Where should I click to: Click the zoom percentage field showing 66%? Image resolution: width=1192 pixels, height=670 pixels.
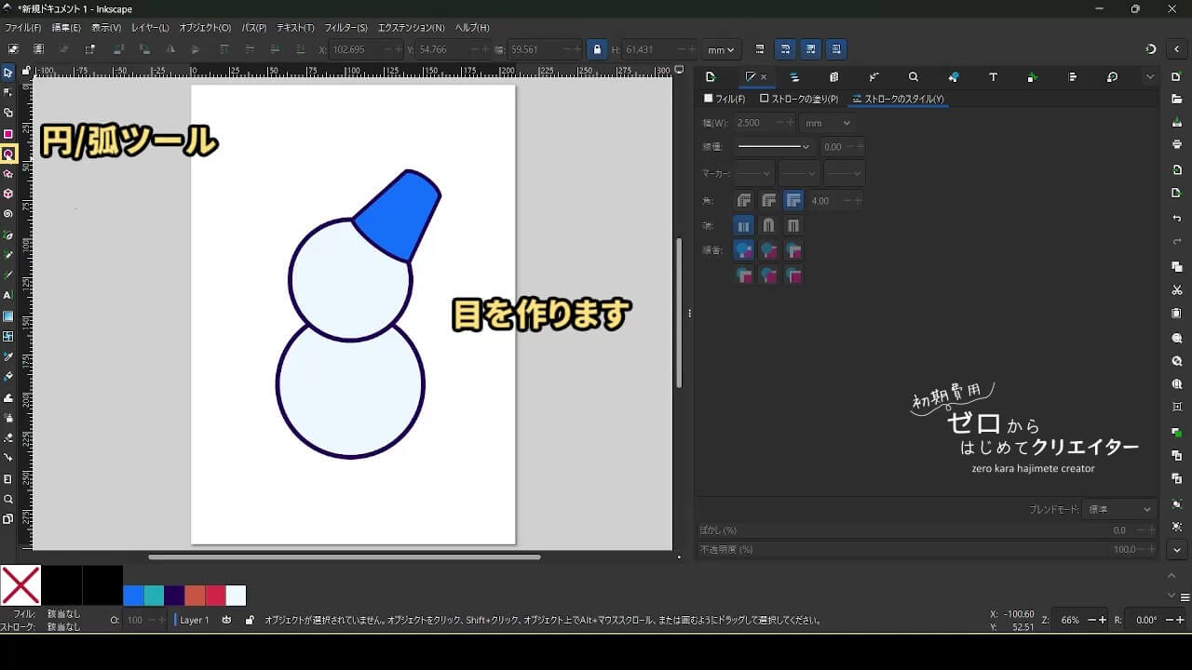[x=1070, y=620]
